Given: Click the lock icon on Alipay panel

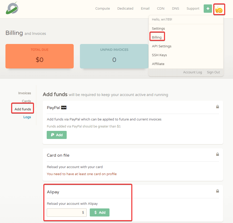Looking at the screenshot, I should tap(217, 191).
